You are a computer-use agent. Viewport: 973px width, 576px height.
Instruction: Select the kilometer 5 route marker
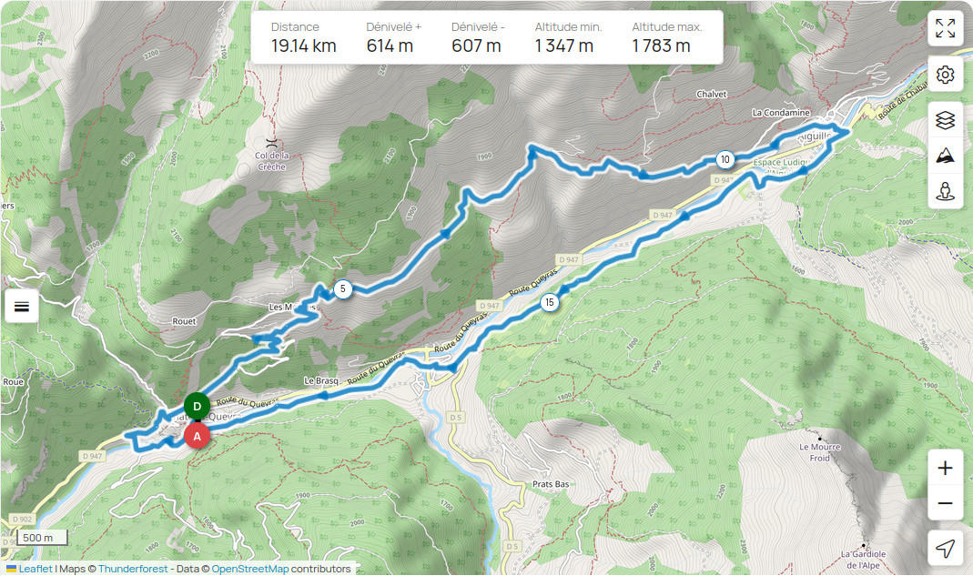click(x=342, y=289)
